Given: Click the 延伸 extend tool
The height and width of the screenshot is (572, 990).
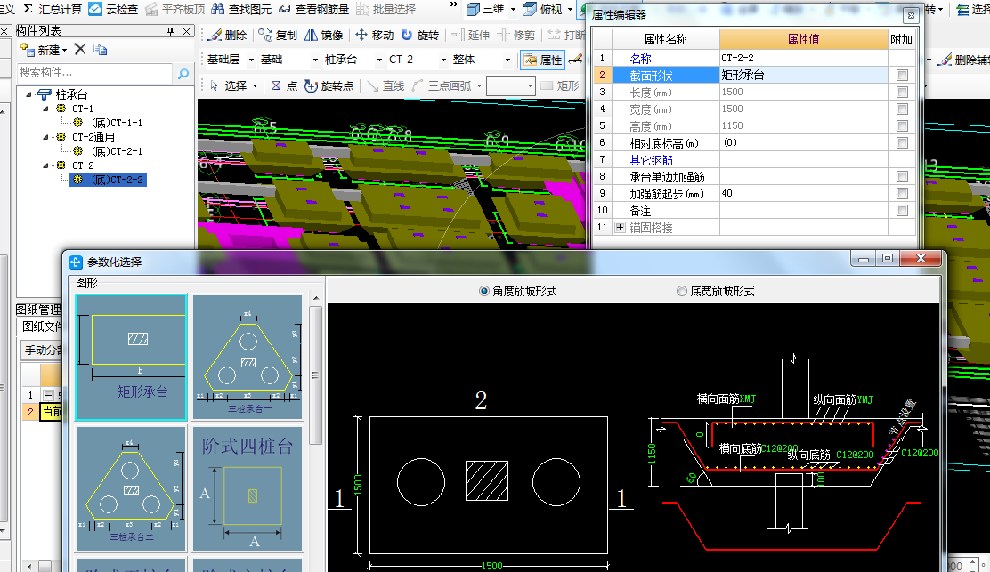Looking at the screenshot, I should pos(471,36).
